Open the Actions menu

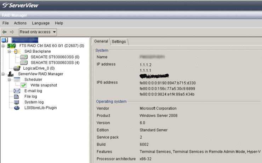tap(20, 23)
